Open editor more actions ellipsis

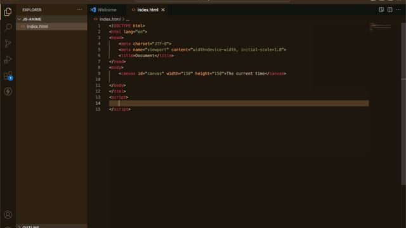[398, 10]
